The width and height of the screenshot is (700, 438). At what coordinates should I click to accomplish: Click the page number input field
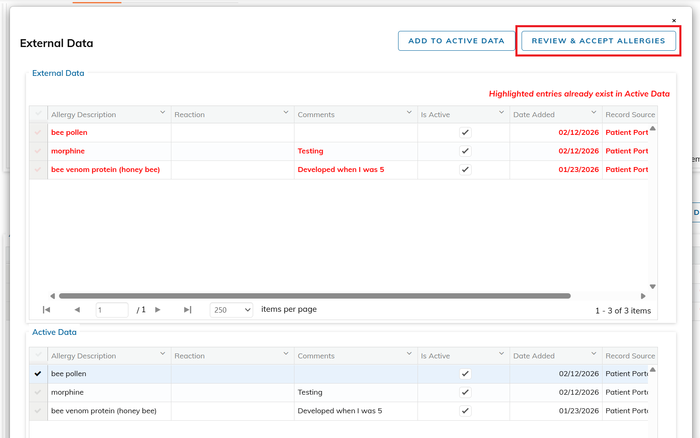tap(112, 310)
